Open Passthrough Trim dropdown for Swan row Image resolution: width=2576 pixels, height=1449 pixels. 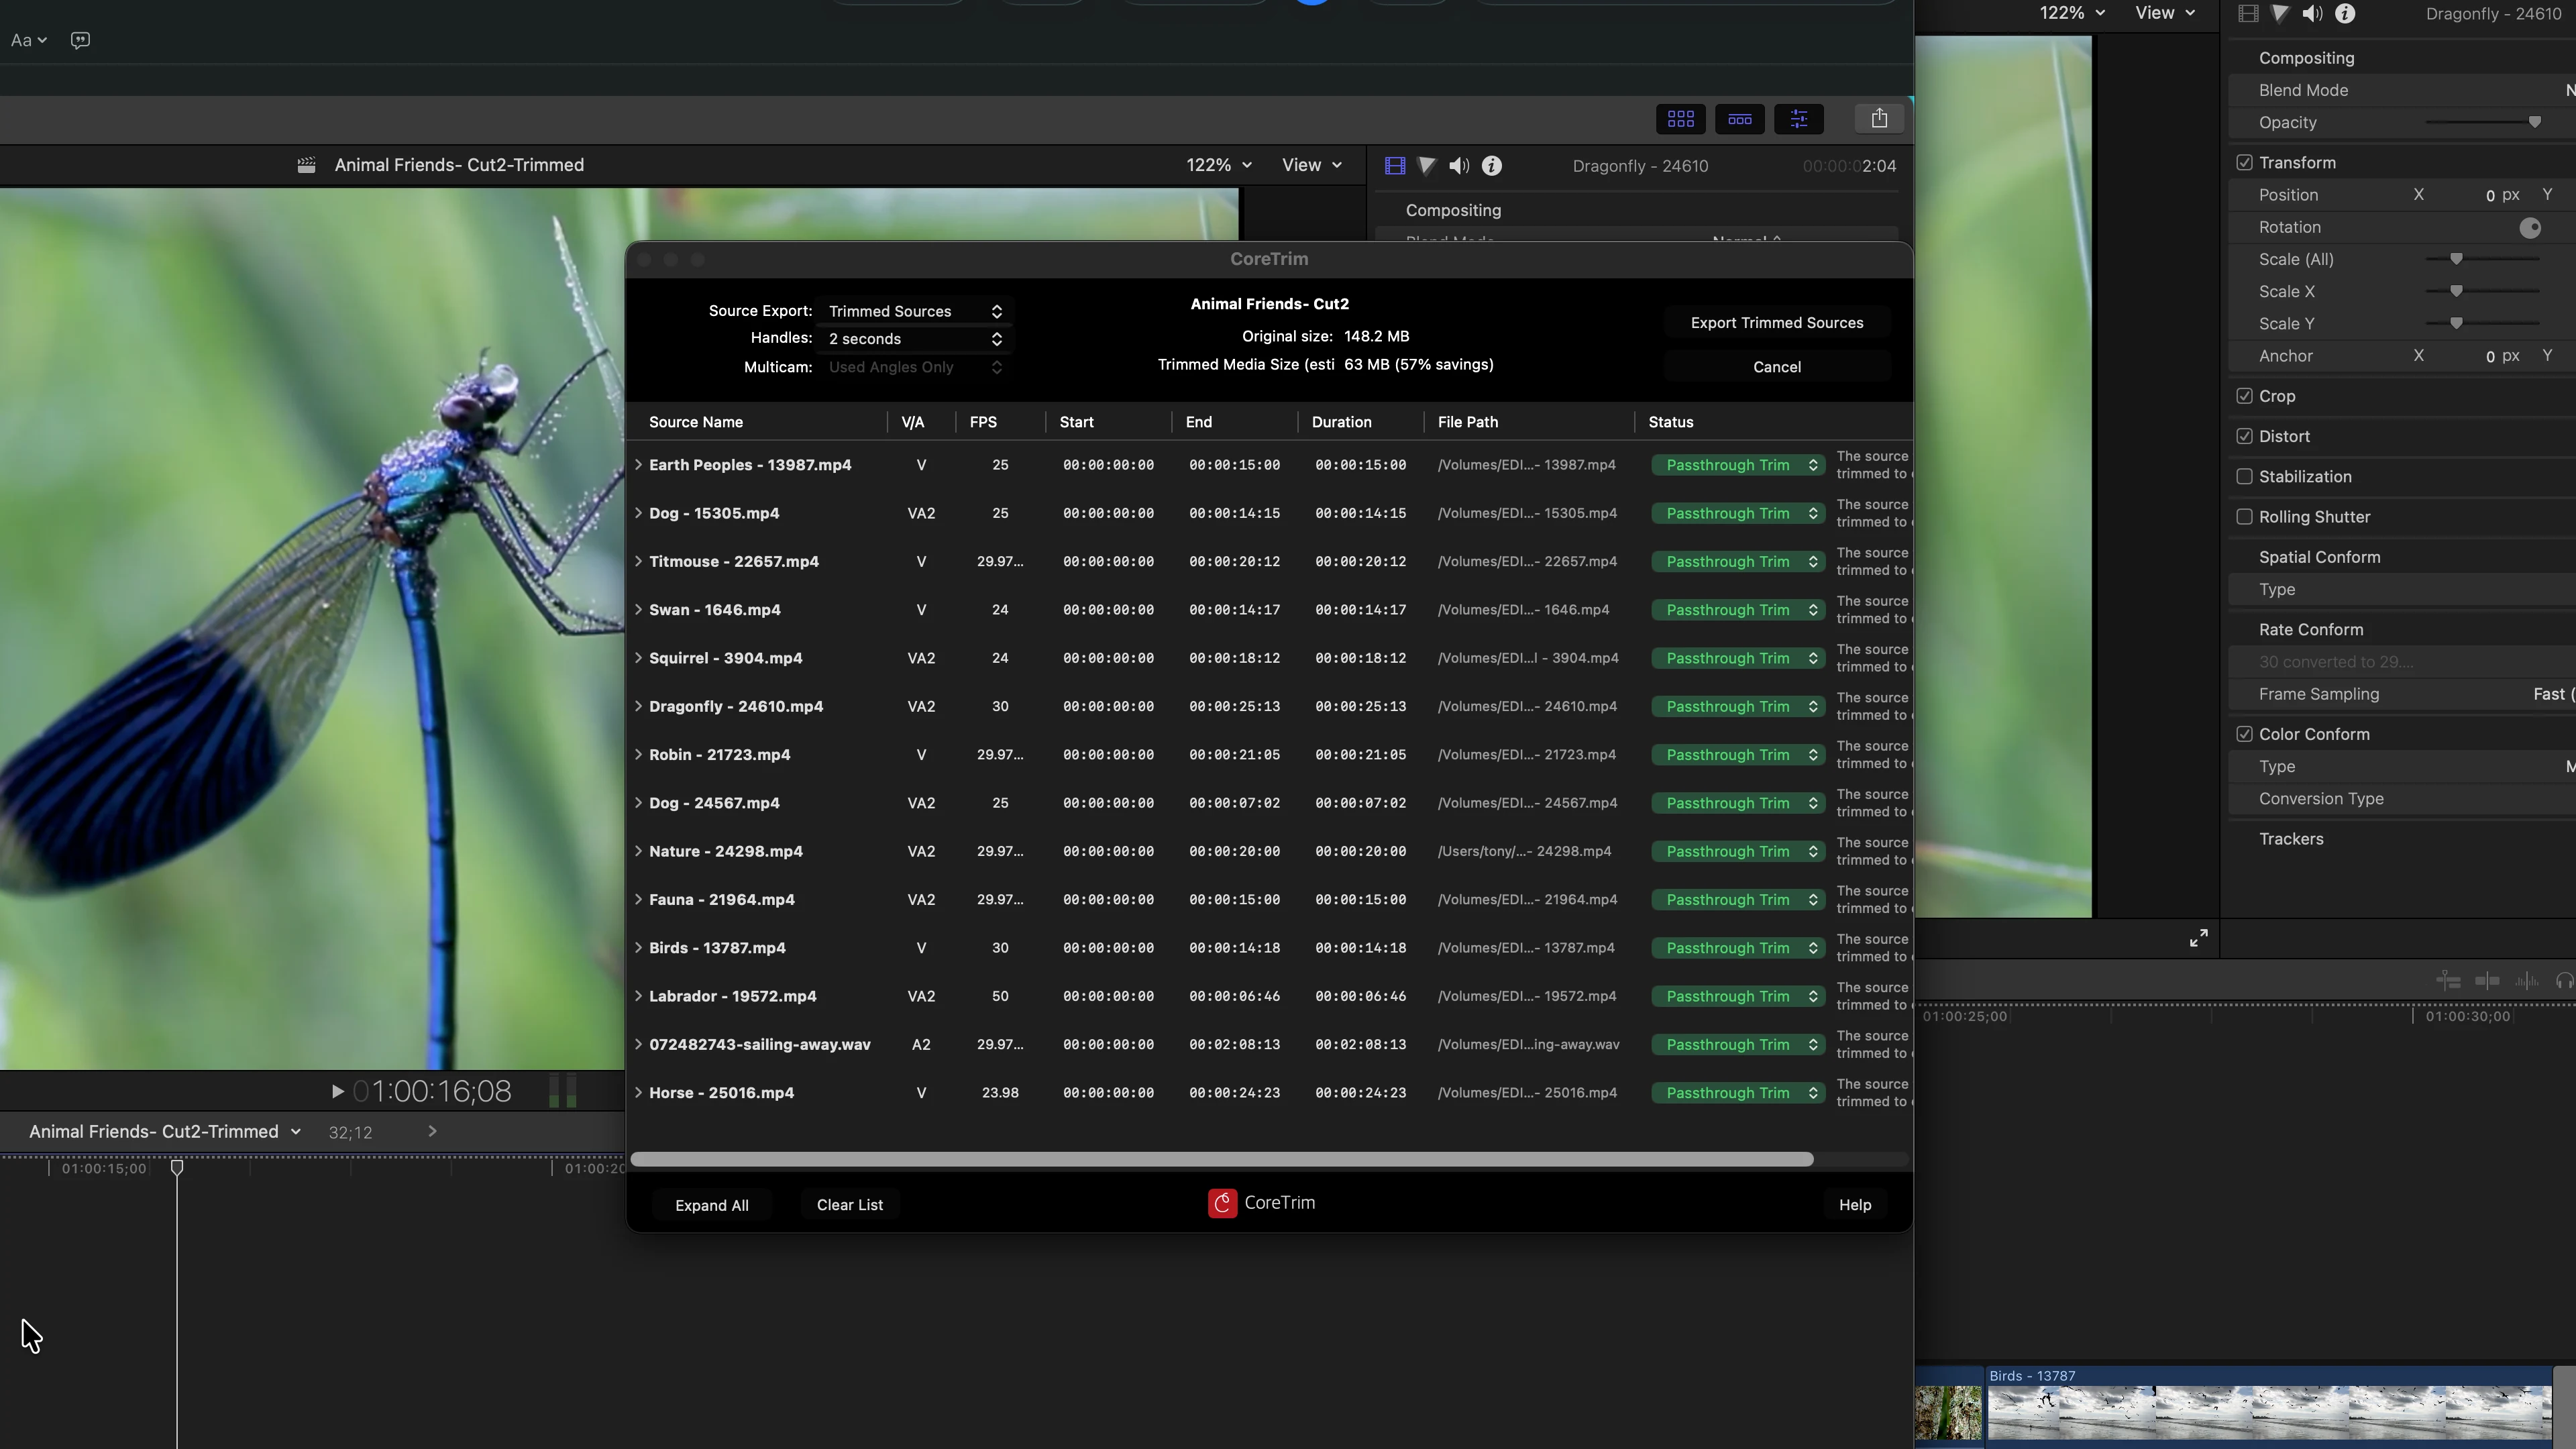[1738, 609]
